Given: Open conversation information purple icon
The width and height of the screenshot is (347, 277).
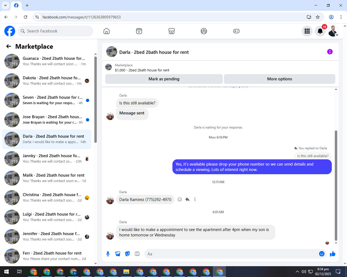Looking at the screenshot, I should 330,52.
